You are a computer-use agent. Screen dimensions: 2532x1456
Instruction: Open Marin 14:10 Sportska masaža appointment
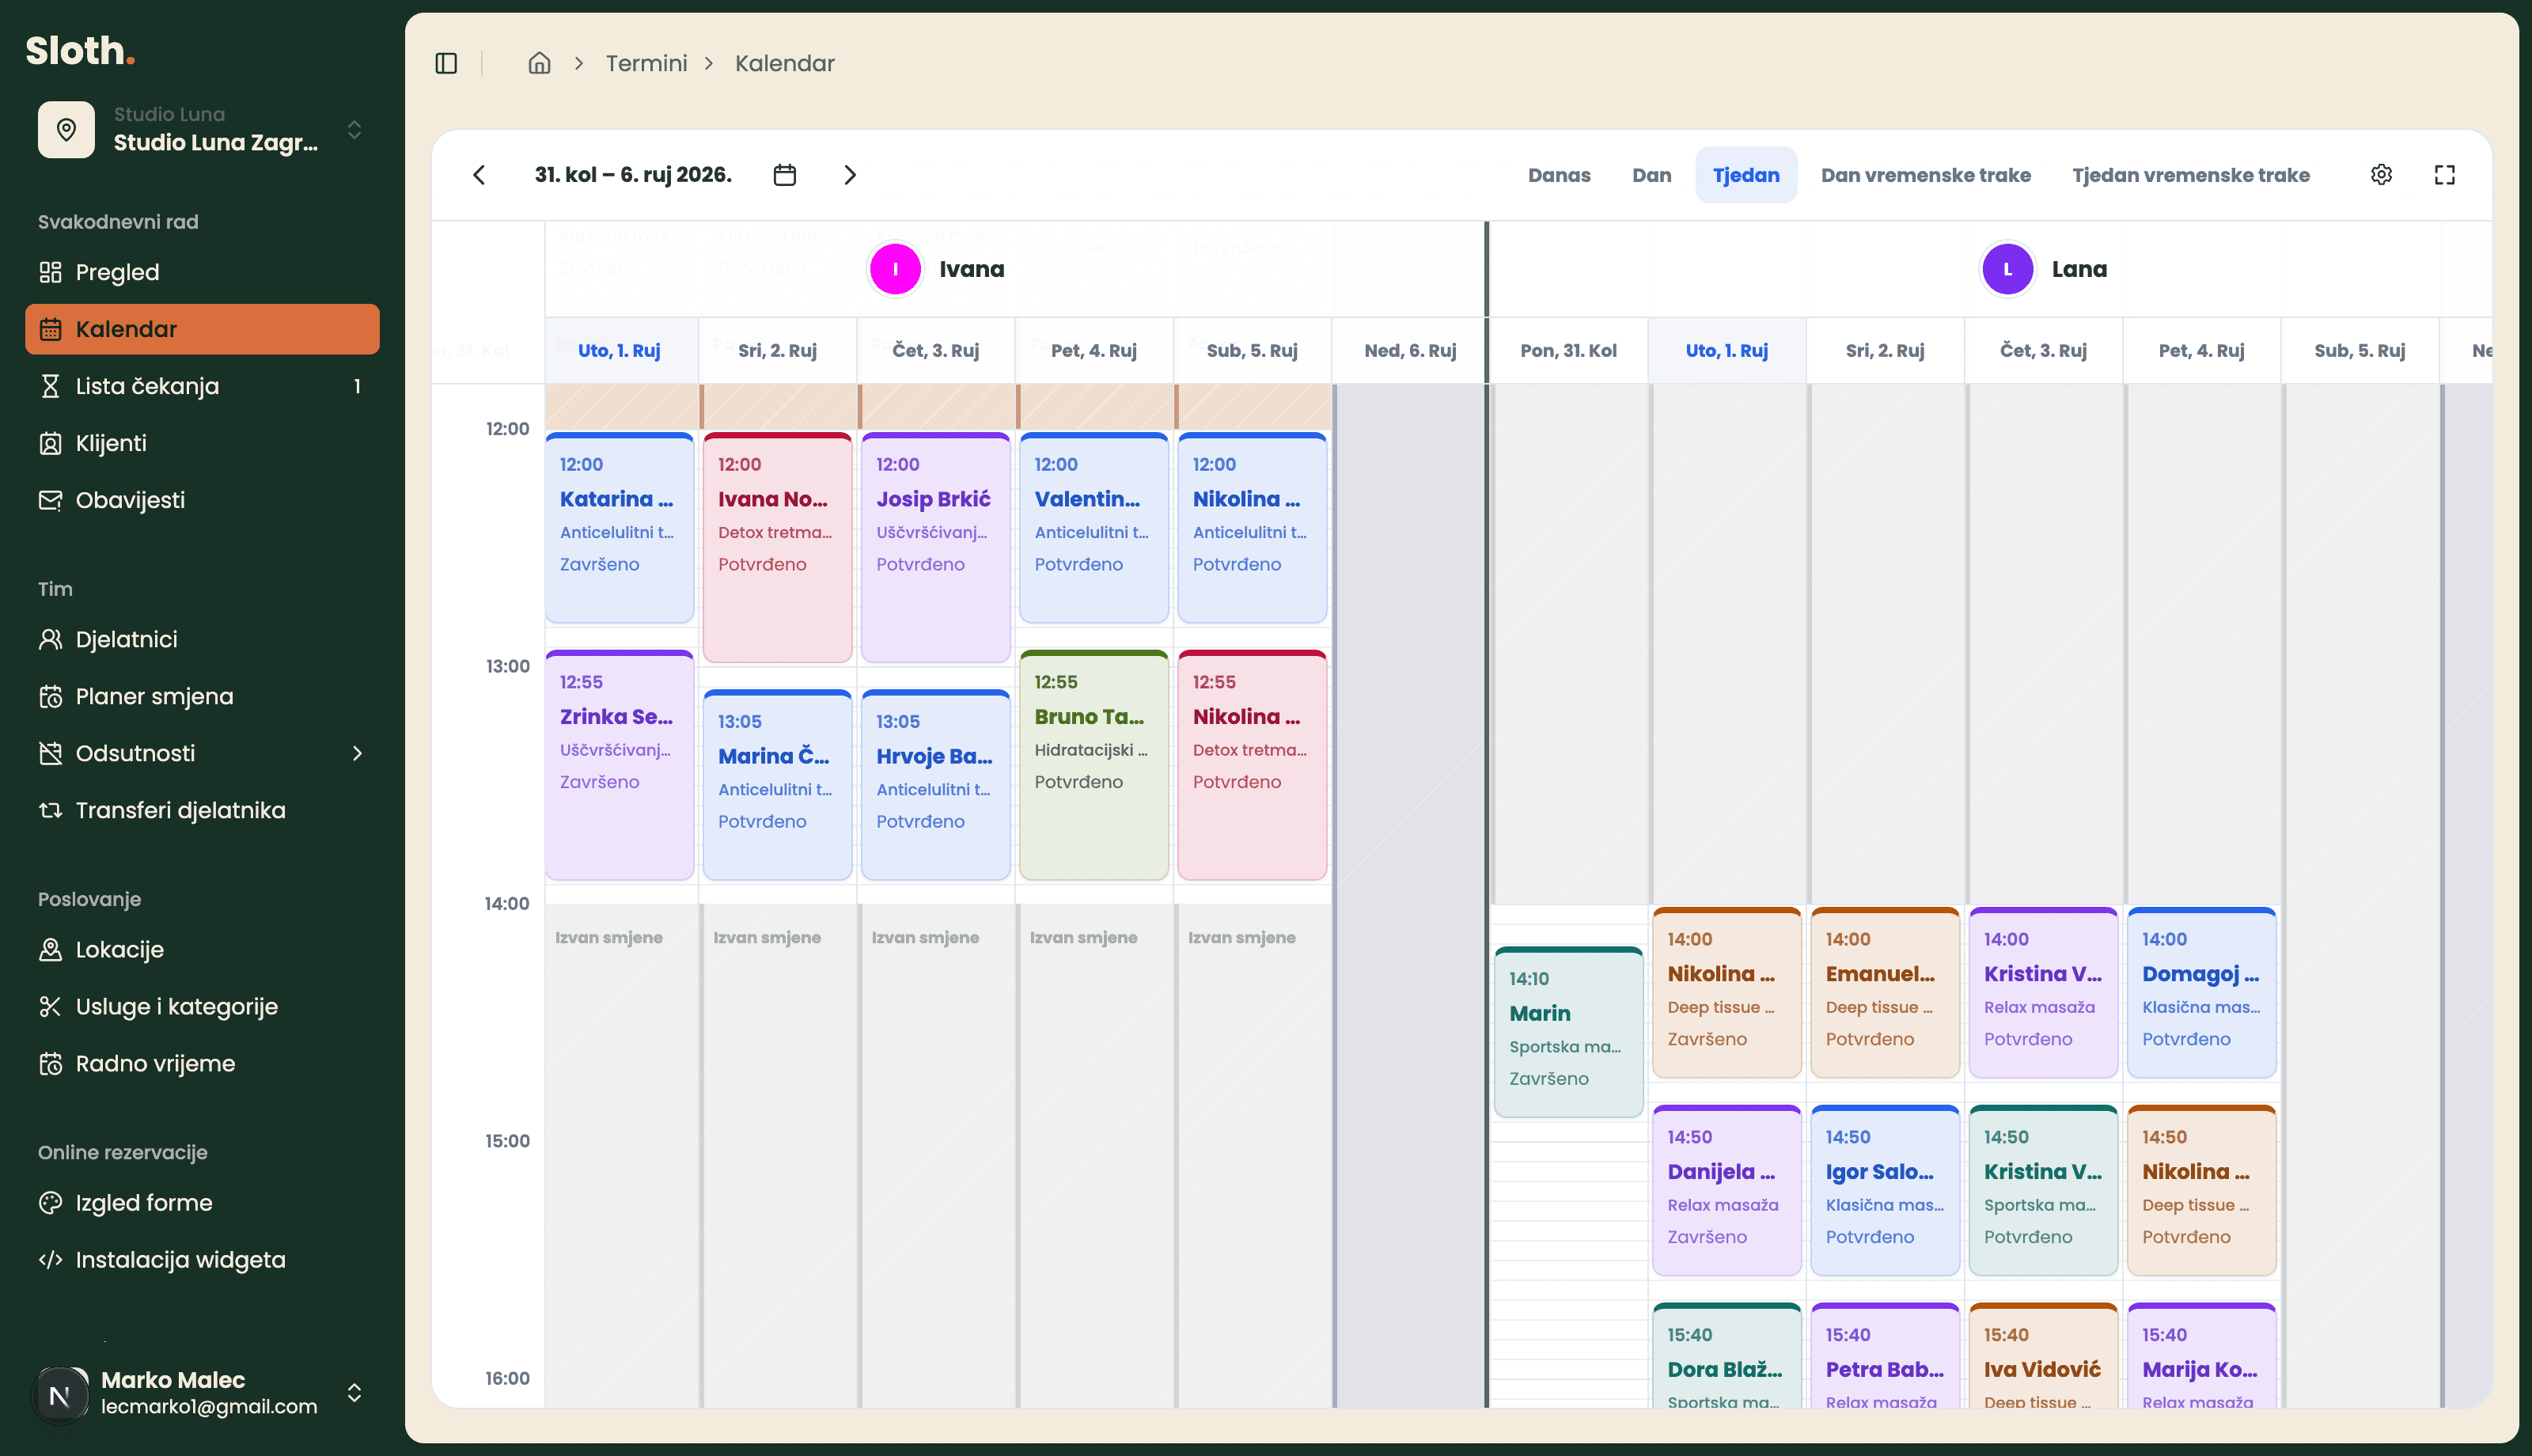click(1568, 1031)
